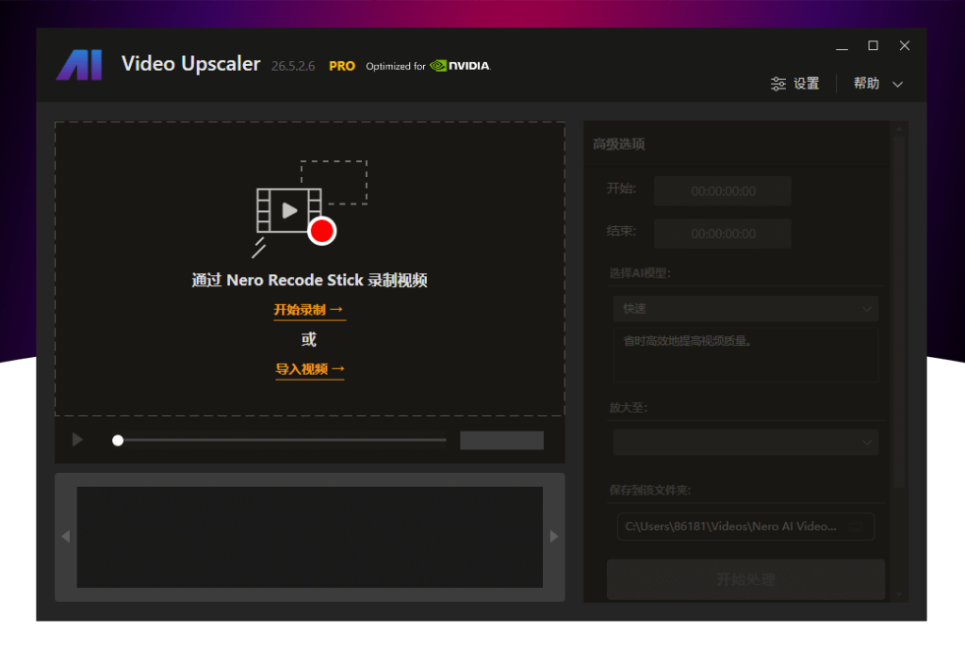Viewport: 965px width, 649px height.
Task: Open the 放大至 upscale dropdown
Action: (x=745, y=443)
